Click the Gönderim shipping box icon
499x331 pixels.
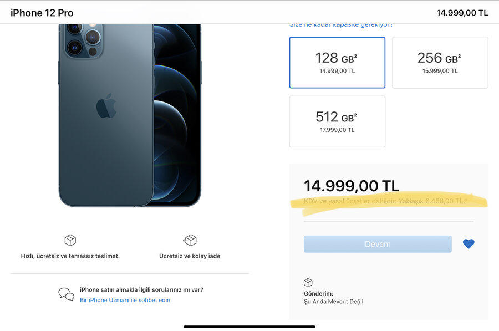[x=308, y=283]
